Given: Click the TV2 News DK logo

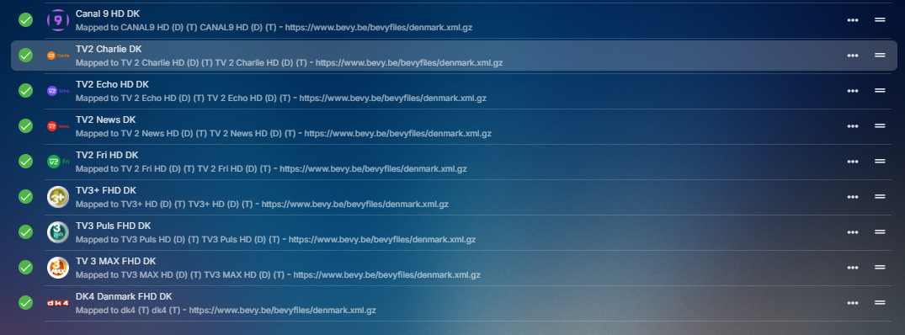Looking at the screenshot, I should 58,125.
